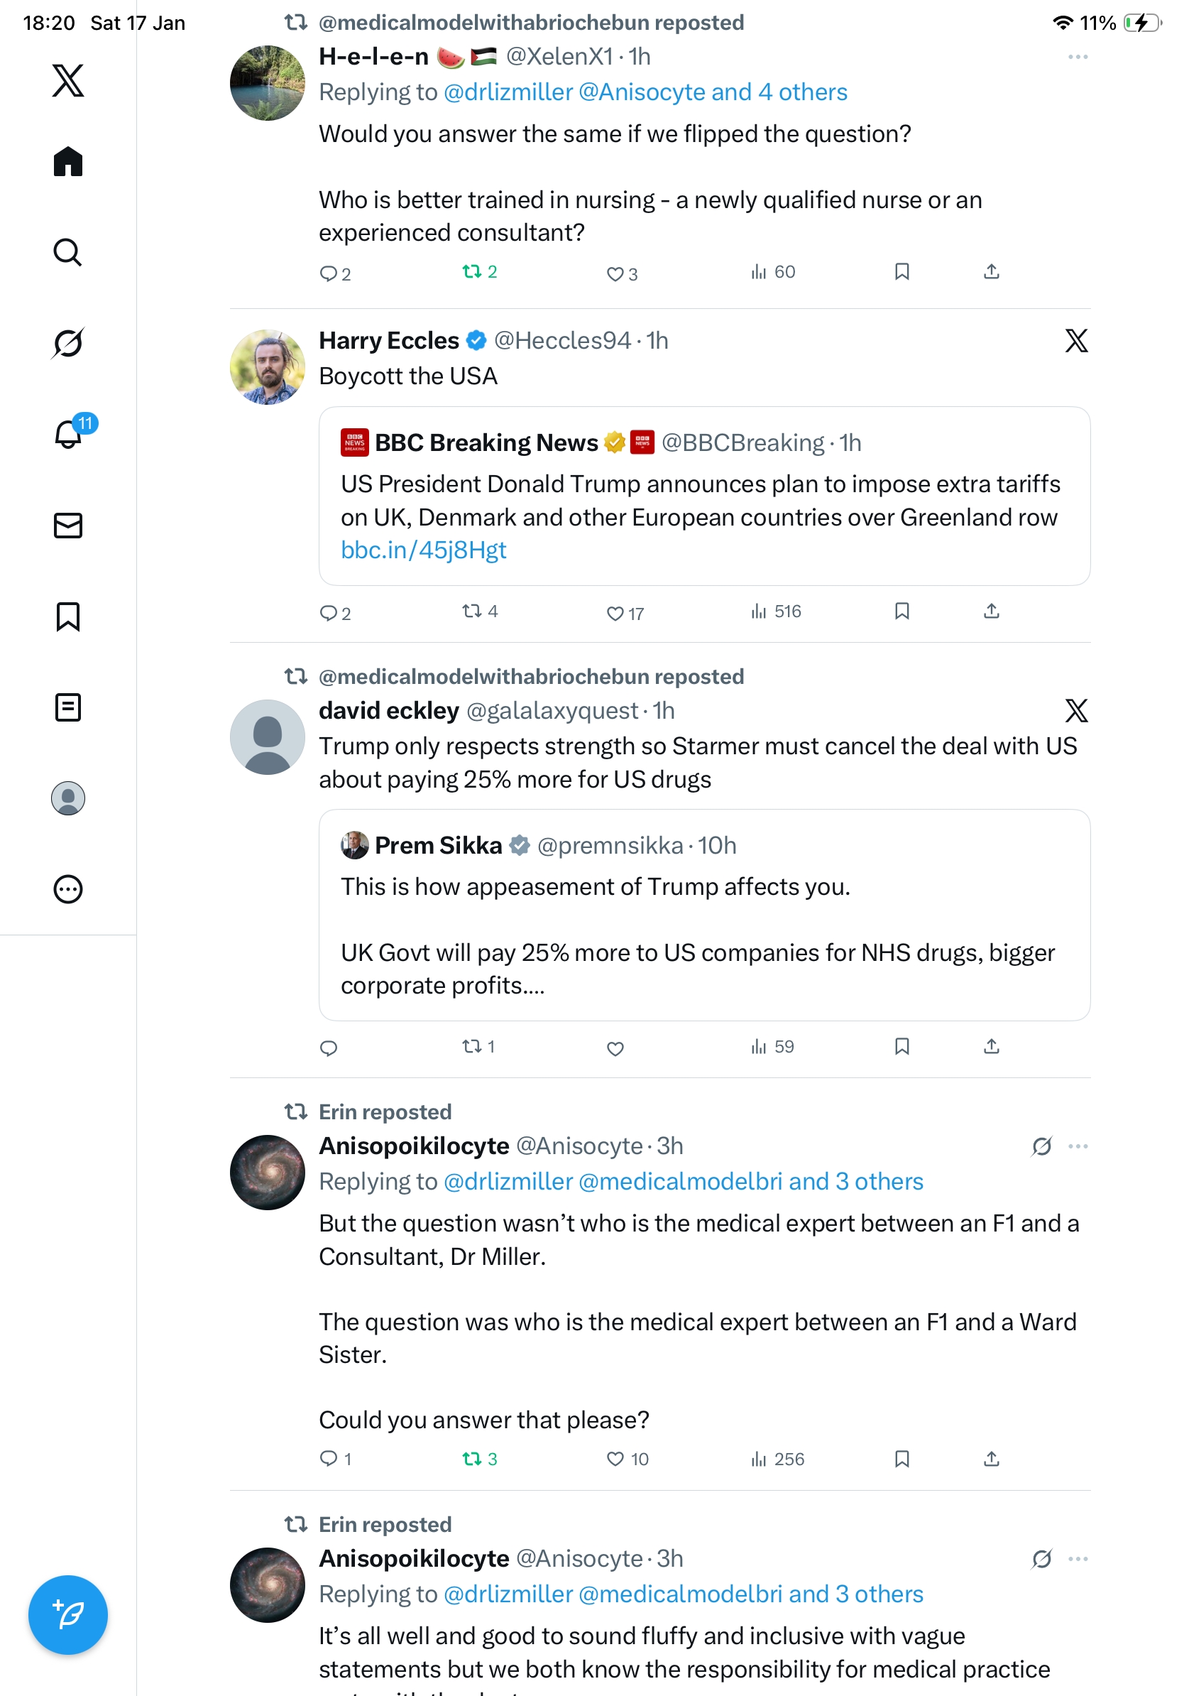Open the Grok icon in the sidebar
This screenshot has height=1696, width=1184.
click(x=68, y=343)
